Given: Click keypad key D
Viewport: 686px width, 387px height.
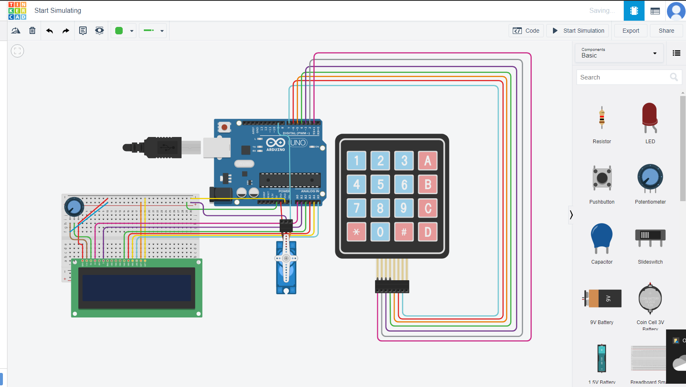Looking at the screenshot, I should (428, 232).
